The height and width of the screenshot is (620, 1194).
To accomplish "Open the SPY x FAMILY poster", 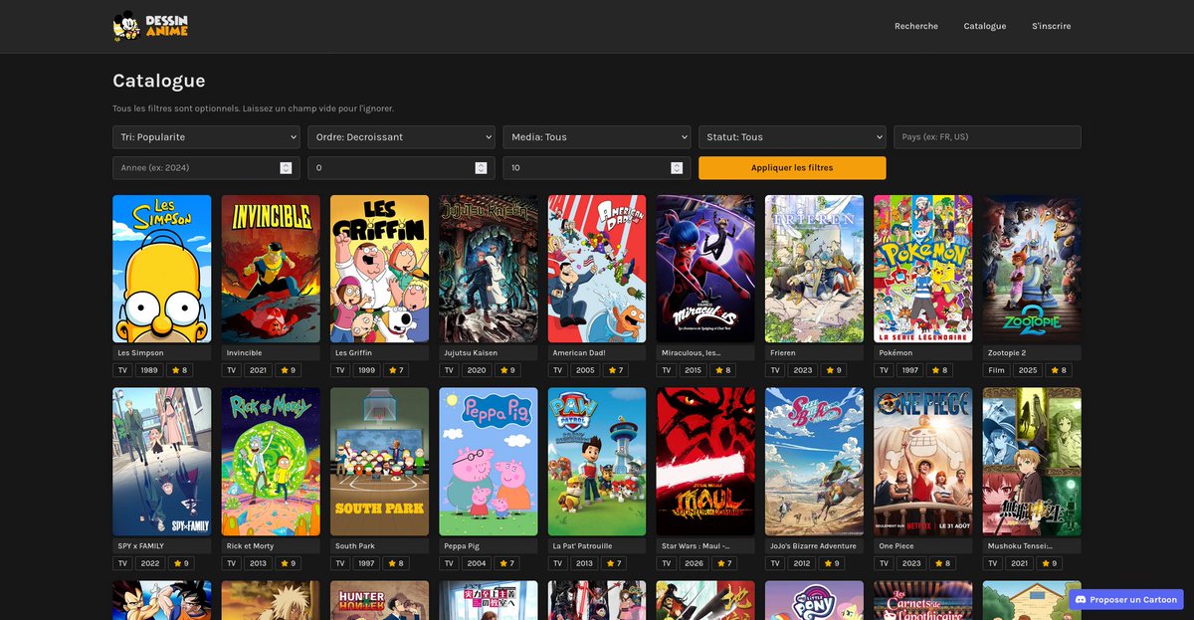I will (161, 462).
